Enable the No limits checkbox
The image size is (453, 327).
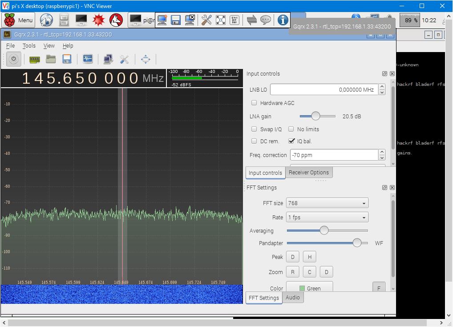(x=291, y=129)
